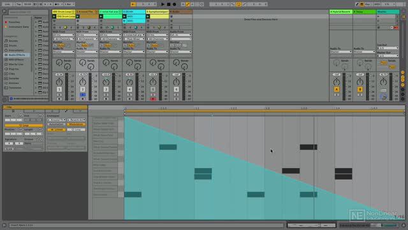
Task: Select the Grooves browser category
Action: click(x=14, y=83)
